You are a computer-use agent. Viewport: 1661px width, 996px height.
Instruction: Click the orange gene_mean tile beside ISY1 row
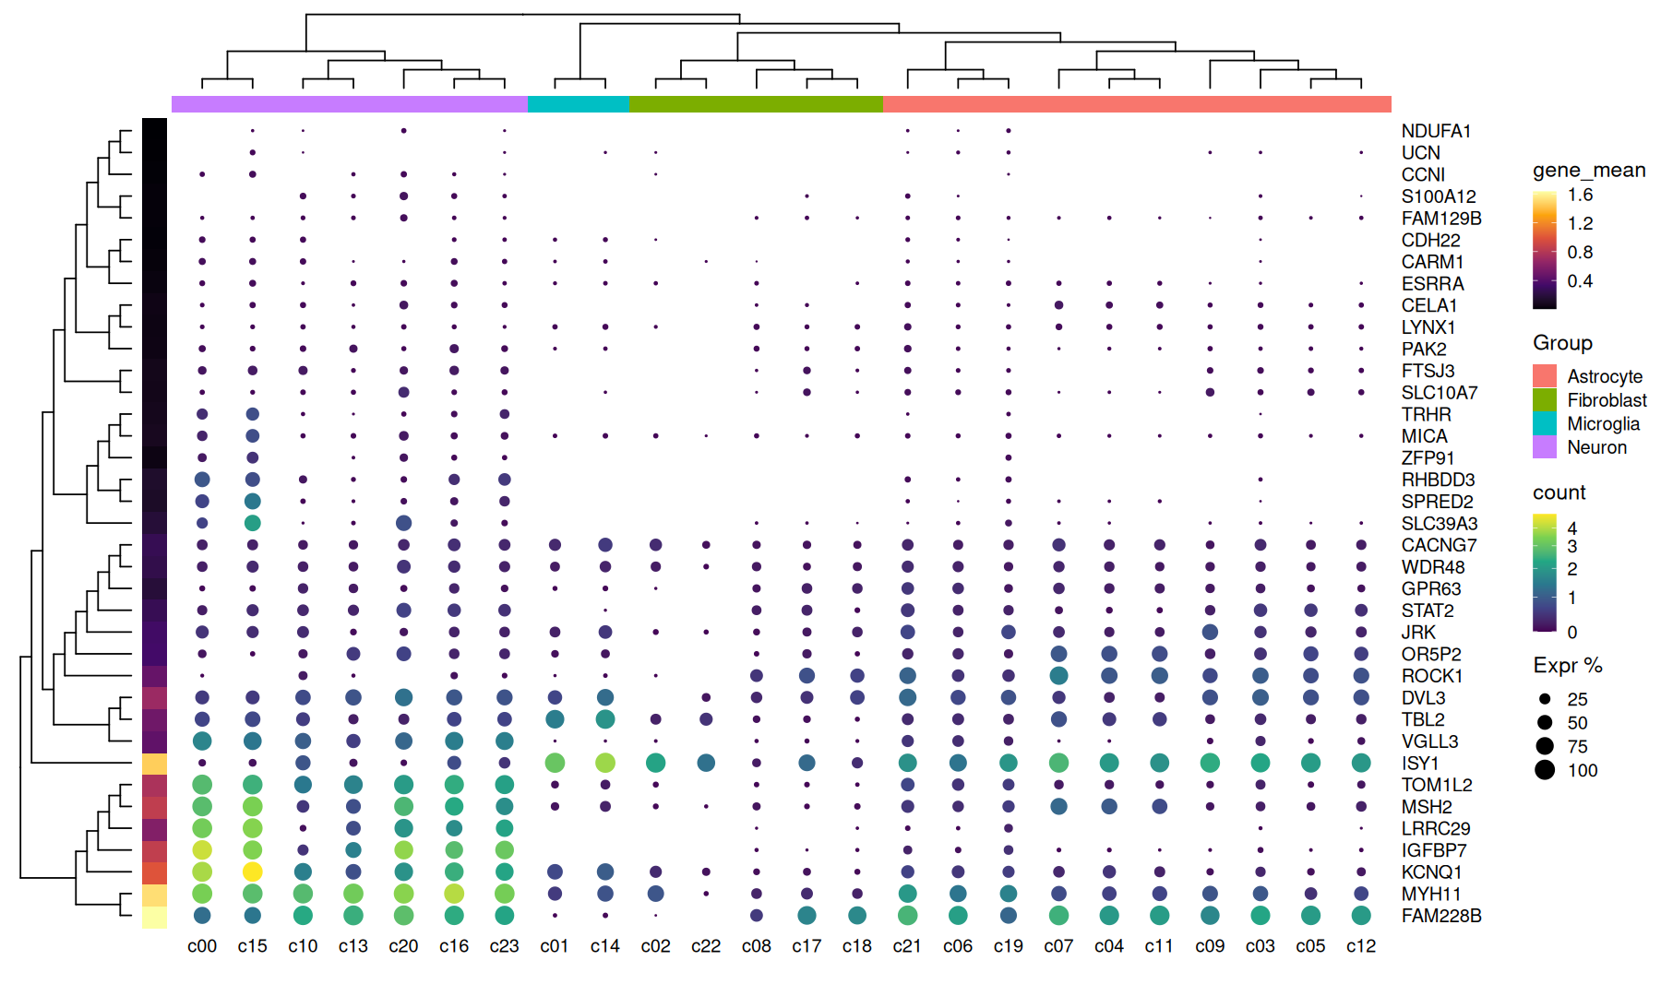[x=154, y=764]
